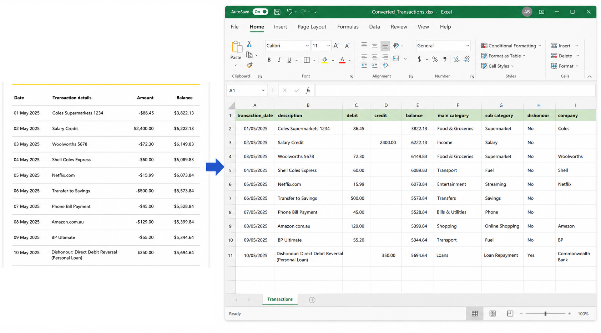Image resolution: width=601 pixels, height=333 pixels.
Task: Apply Comma Style number format
Action: [445, 59]
